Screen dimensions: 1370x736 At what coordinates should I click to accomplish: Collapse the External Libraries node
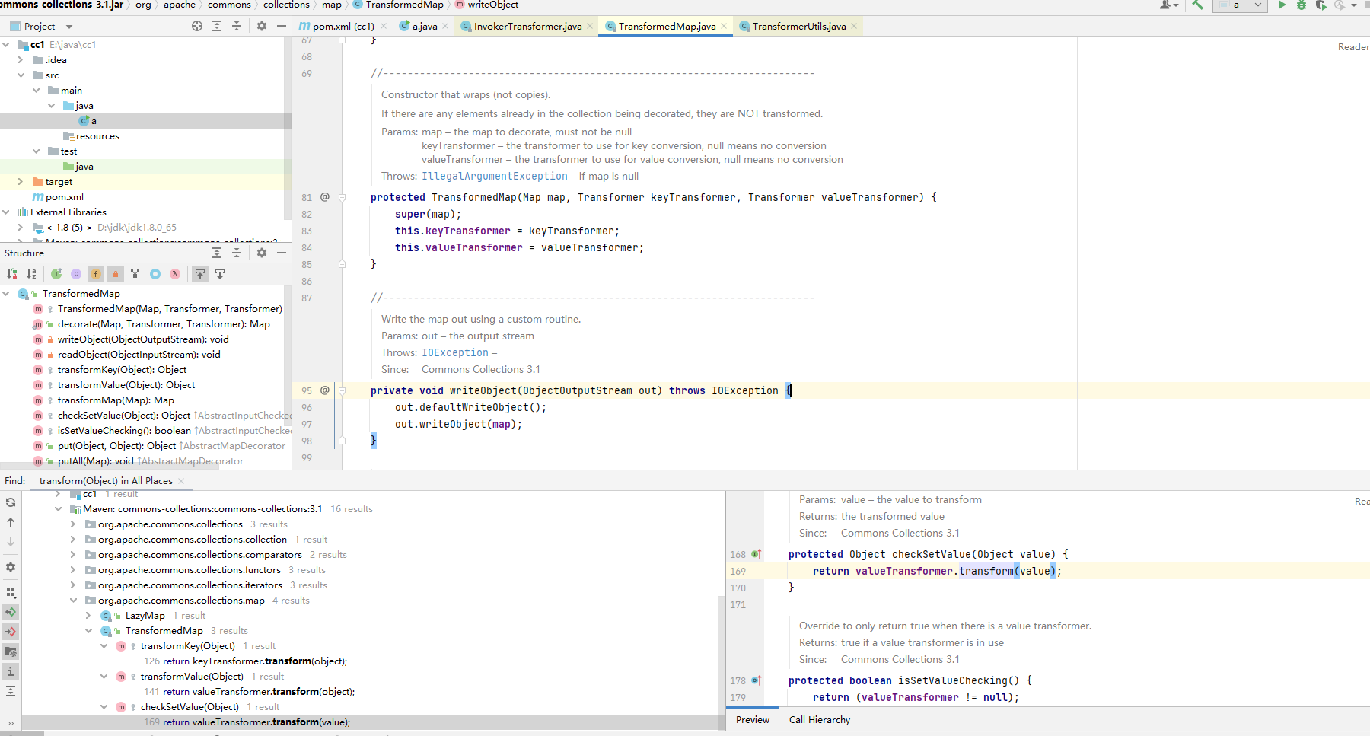tap(6, 212)
